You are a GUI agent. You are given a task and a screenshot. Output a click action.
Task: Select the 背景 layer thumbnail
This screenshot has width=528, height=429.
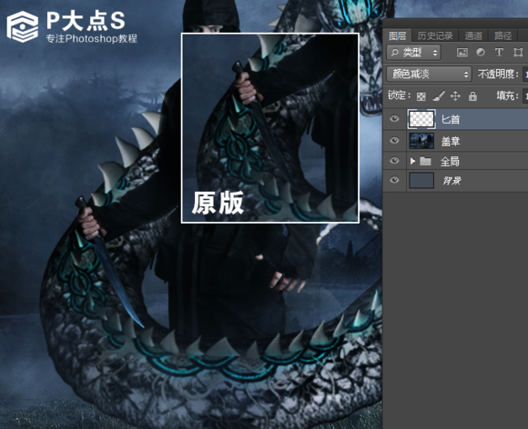(421, 180)
